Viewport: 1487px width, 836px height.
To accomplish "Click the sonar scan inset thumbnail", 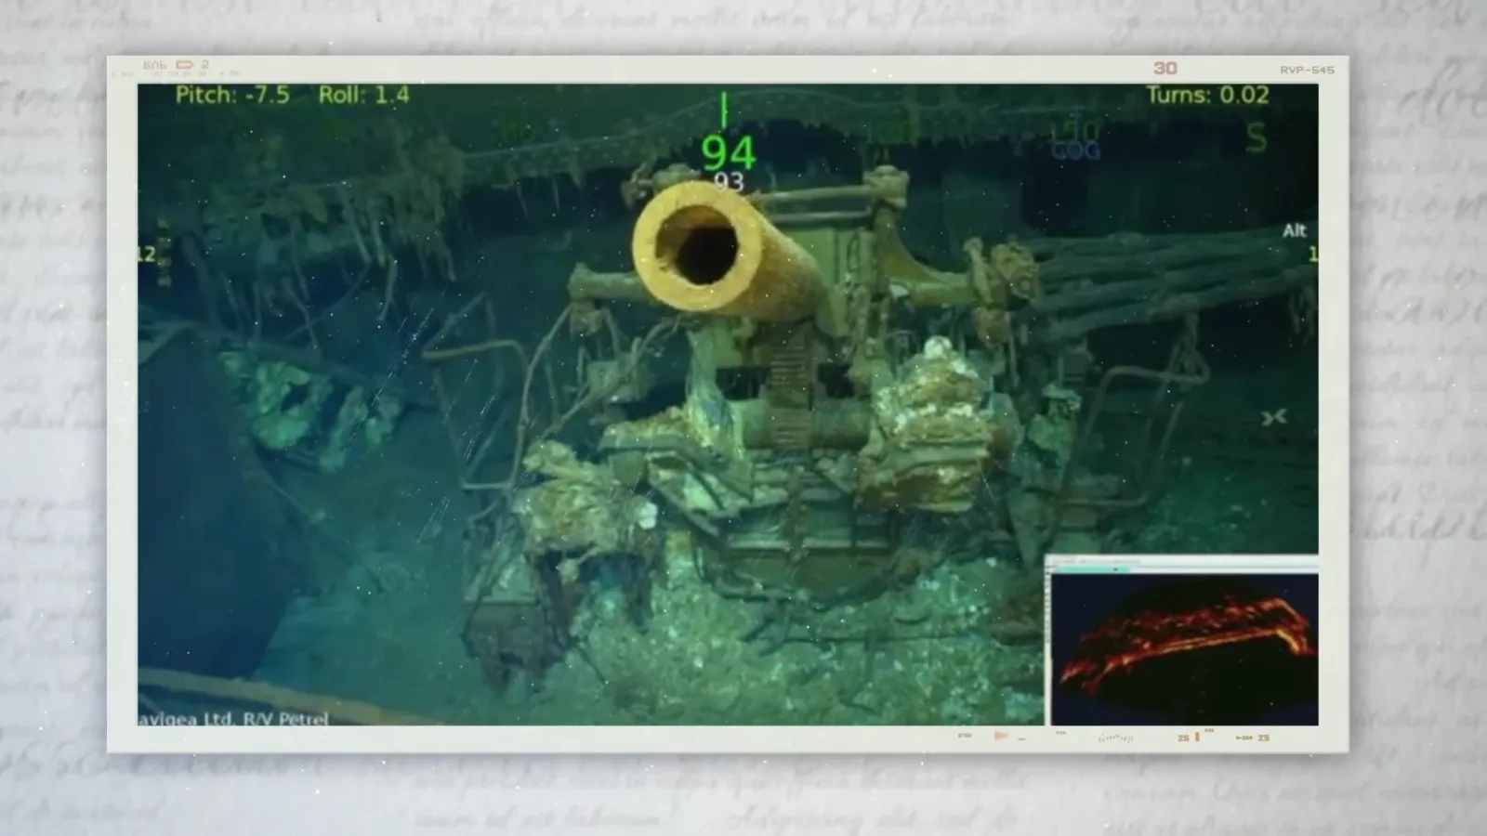I will point(1183,647).
